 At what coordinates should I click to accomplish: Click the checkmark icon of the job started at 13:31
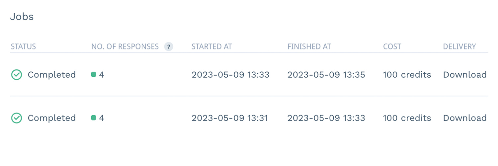coord(16,118)
